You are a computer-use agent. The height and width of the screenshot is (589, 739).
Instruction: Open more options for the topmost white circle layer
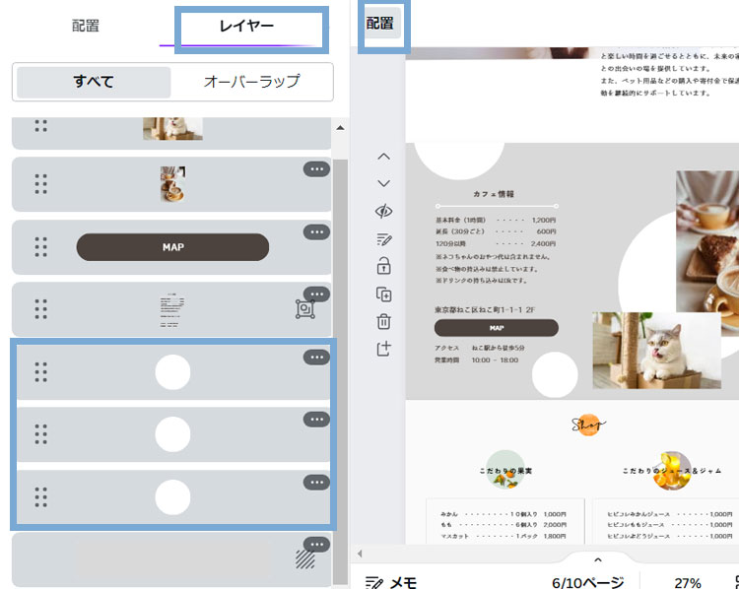[x=316, y=358]
